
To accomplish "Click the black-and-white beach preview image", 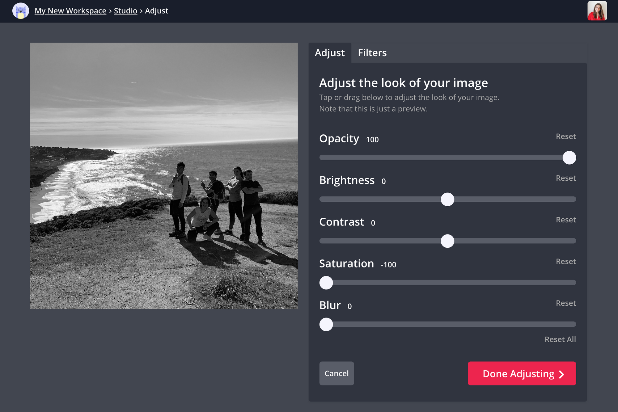I will tap(164, 176).
